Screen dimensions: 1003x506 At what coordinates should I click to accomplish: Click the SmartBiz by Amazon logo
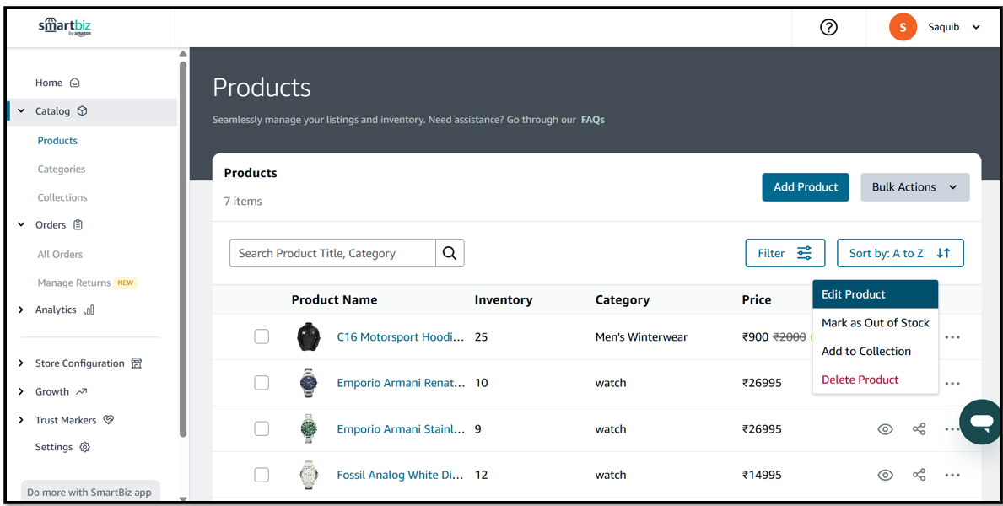point(65,27)
